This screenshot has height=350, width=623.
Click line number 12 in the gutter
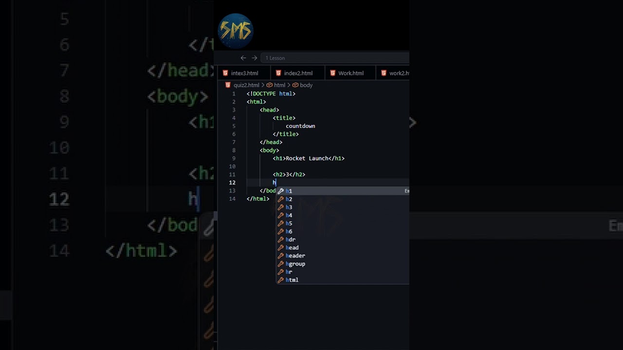(x=232, y=183)
